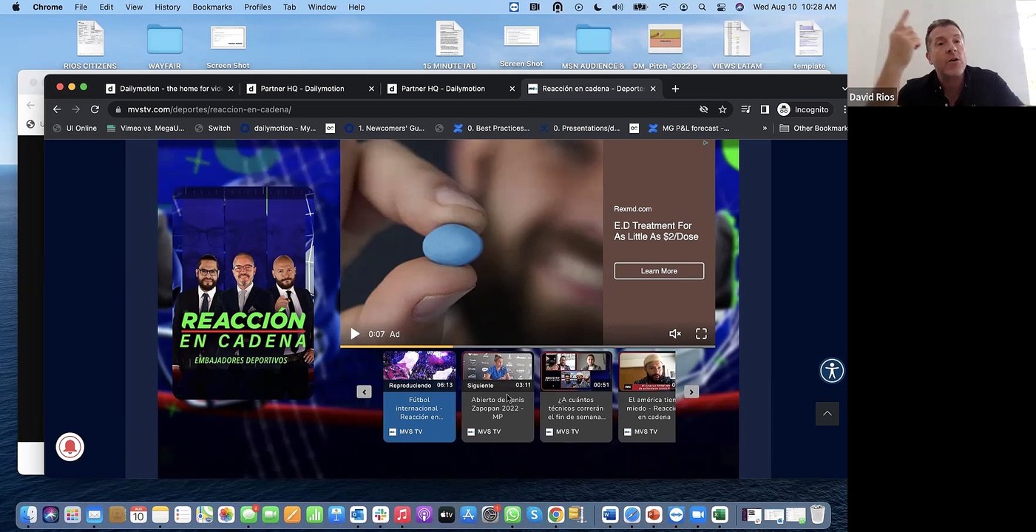Open the dailymotion - My bookmark
The width and height of the screenshot is (1036, 532).
pyautogui.click(x=279, y=129)
